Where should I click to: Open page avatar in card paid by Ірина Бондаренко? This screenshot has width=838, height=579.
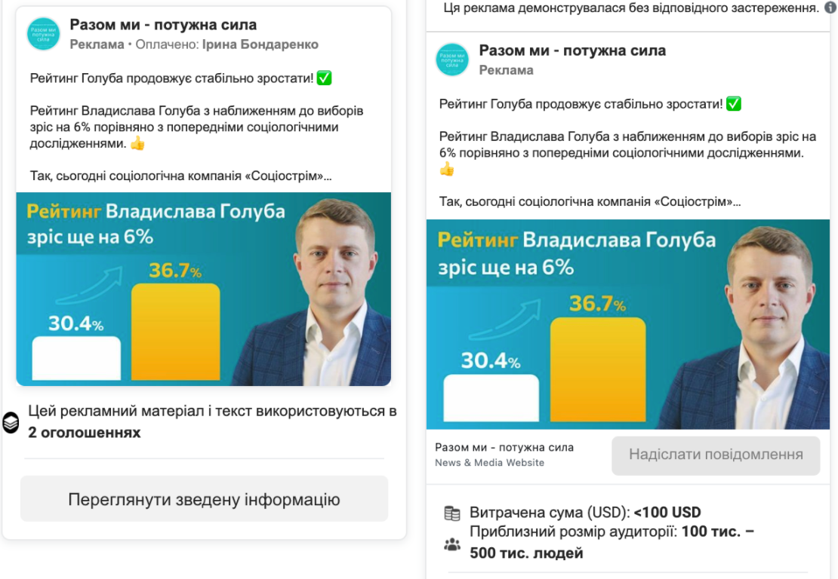[43, 34]
